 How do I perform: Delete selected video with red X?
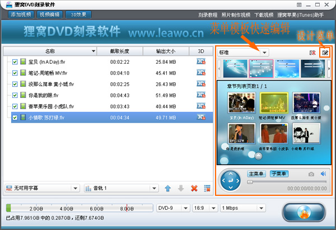194,188
